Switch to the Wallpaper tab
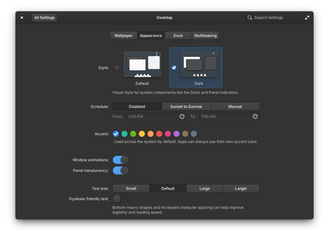329x239 pixels. click(123, 35)
